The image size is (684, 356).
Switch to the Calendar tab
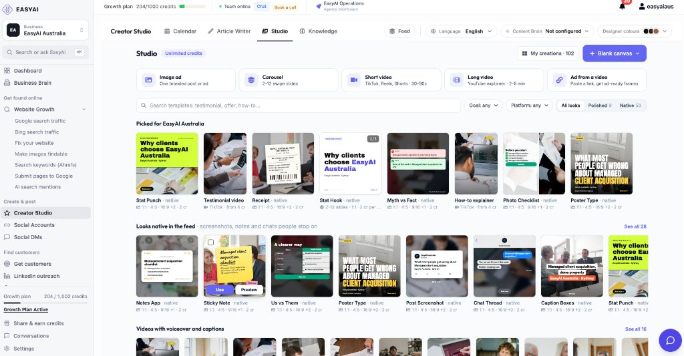[x=180, y=31]
